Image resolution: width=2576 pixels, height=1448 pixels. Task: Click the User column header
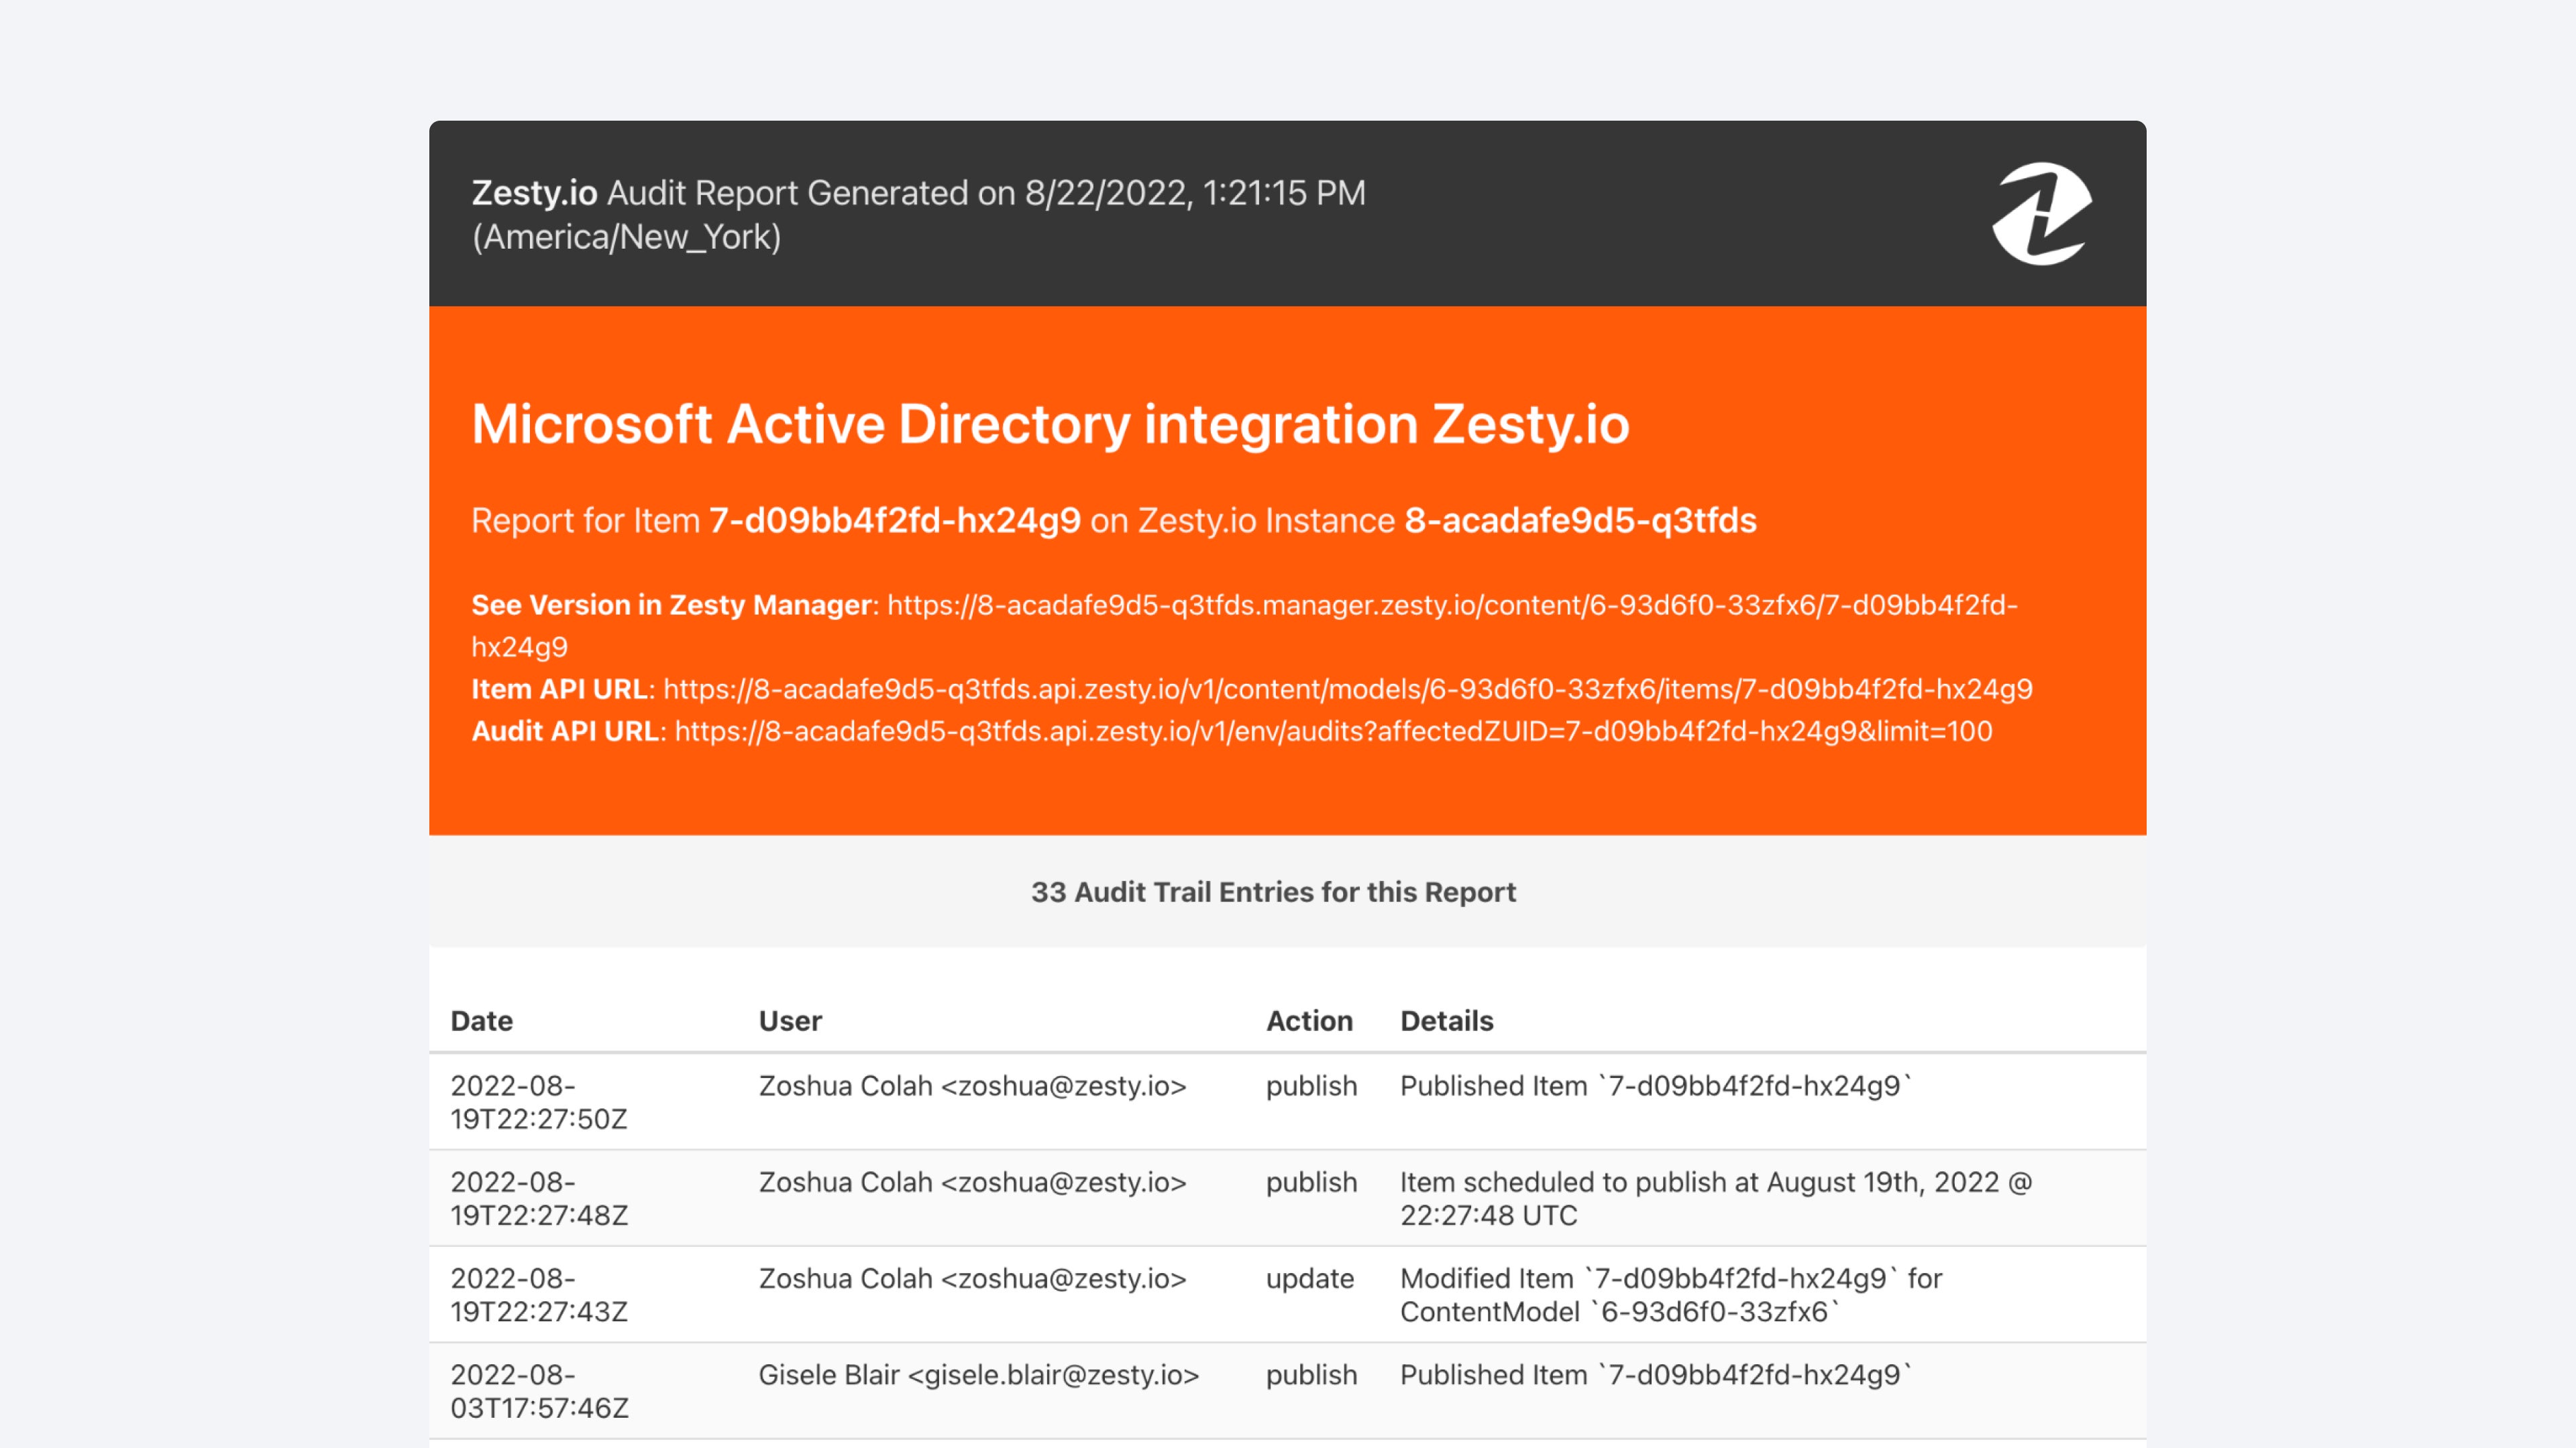(790, 1020)
